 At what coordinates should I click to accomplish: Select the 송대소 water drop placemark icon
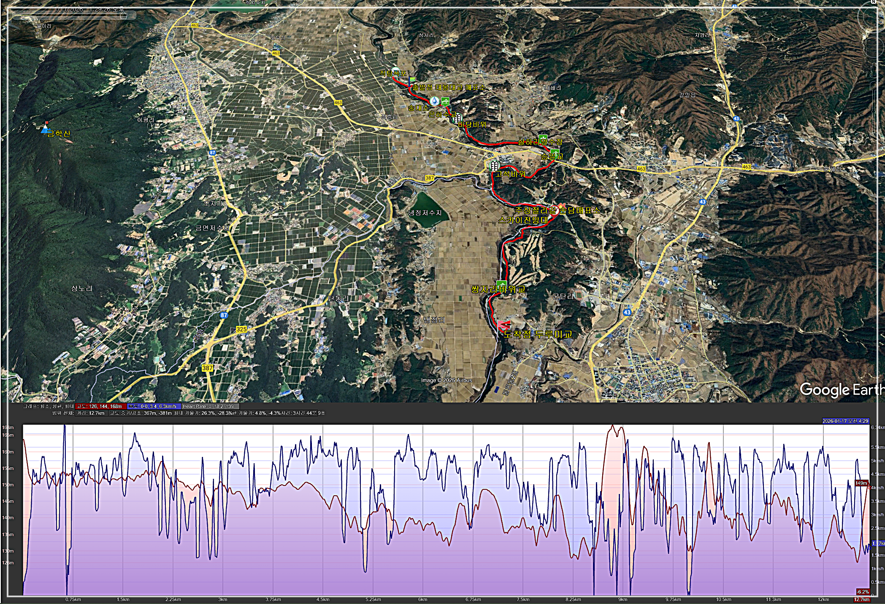pyautogui.click(x=434, y=101)
